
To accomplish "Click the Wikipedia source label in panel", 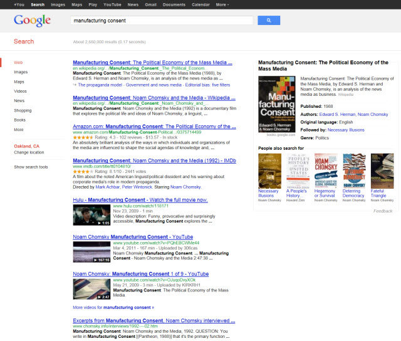I will [x=345, y=95].
